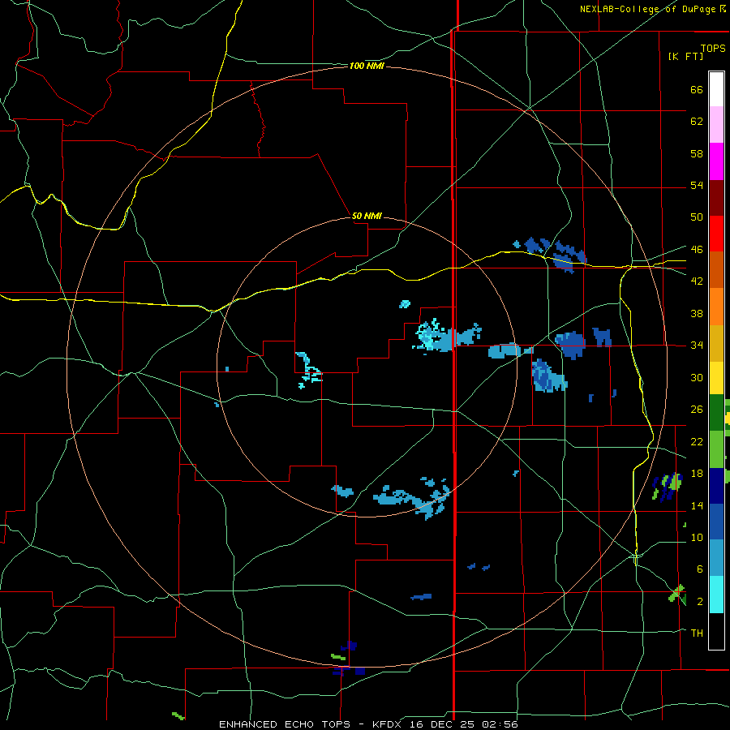Image resolution: width=730 pixels, height=730 pixels.
Task: Pick the dark green swatch on color scale
Action: (716, 413)
